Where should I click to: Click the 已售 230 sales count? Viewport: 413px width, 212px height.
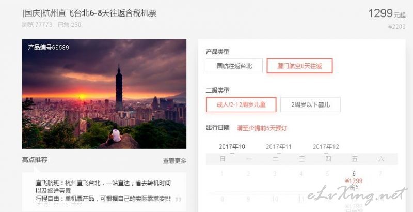point(69,25)
